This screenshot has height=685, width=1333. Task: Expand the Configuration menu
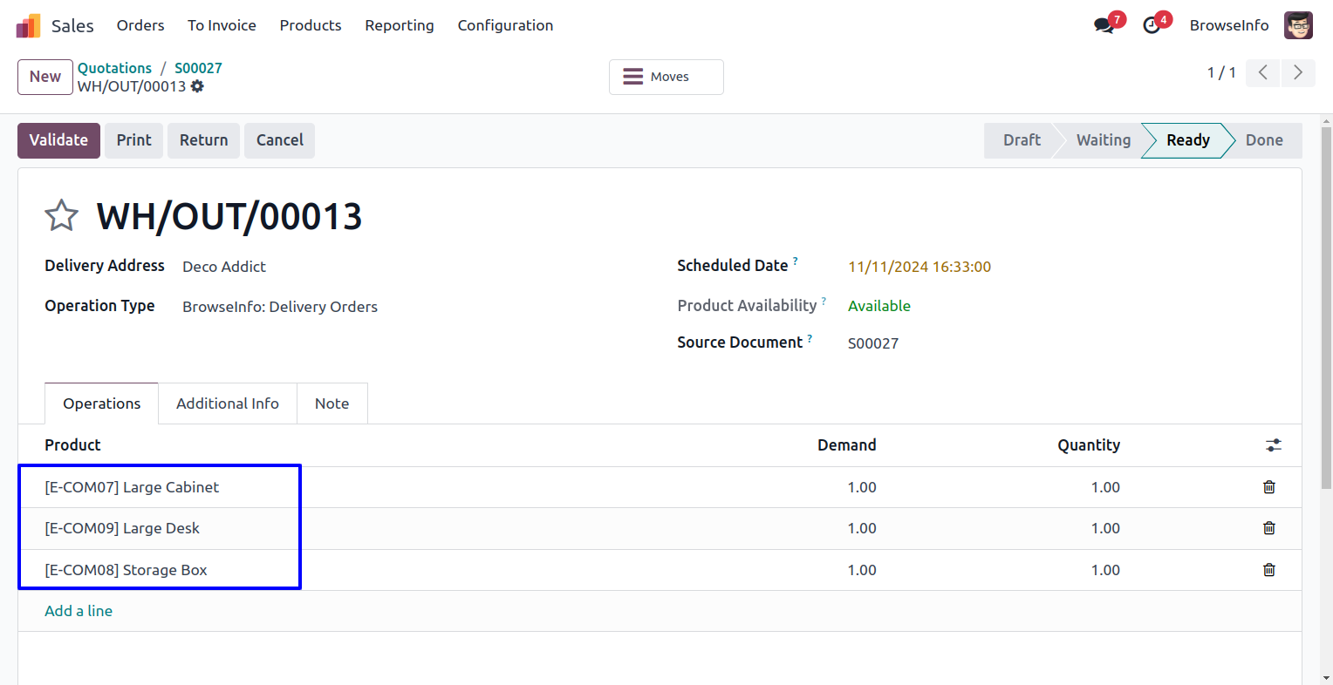[x=505, y=25]
